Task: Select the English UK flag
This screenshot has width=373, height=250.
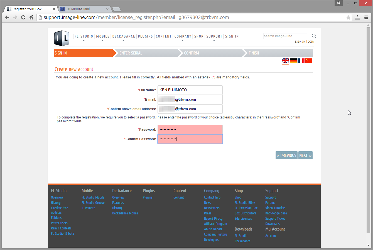Action: click(285, 61)
